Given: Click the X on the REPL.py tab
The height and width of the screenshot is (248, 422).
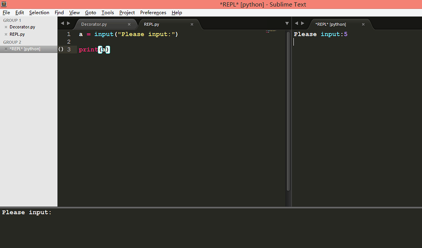Looking at the screenshot, I should 192,24.
